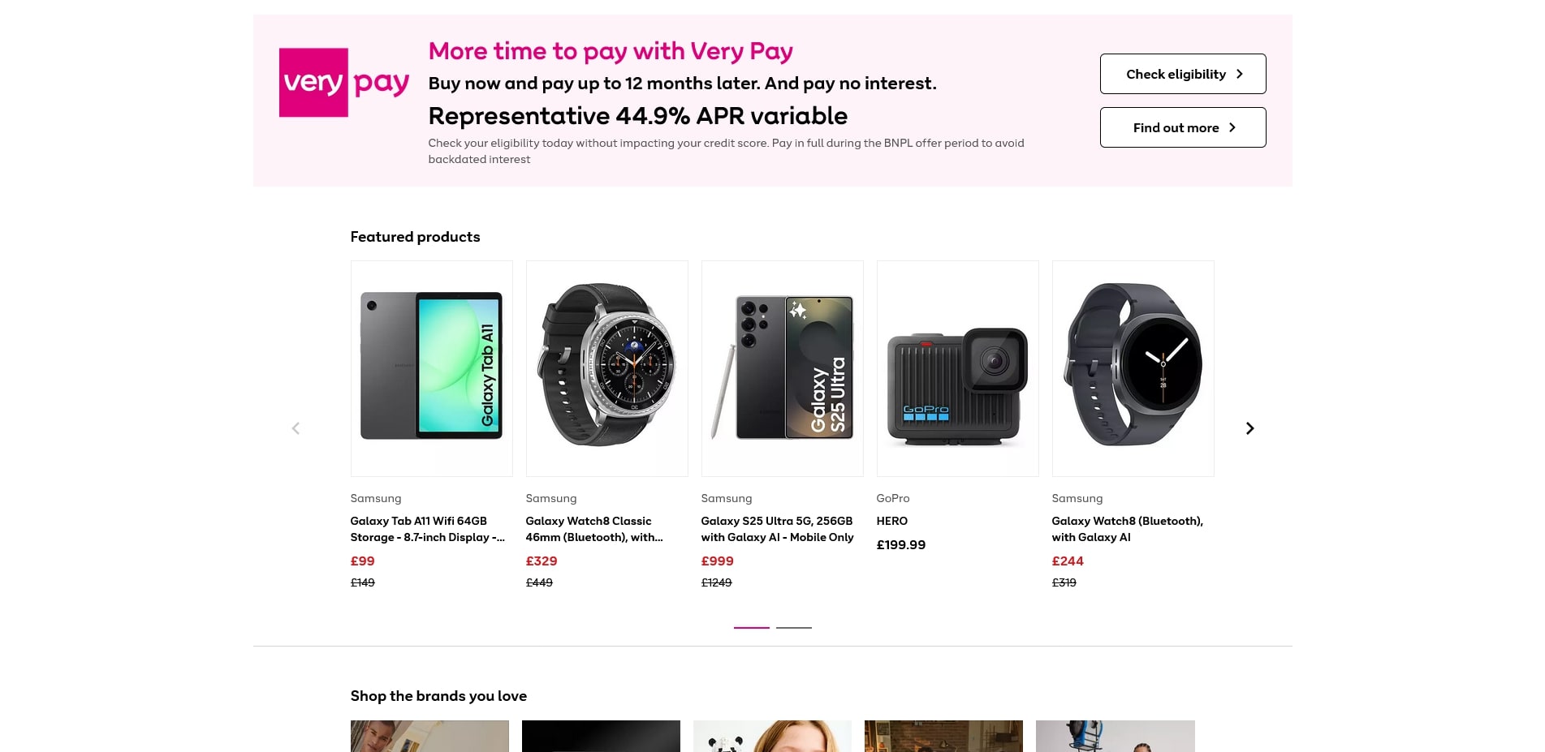This screenshot has height=752, width=1545.
Task: Click the Check eligibility button
Action: point(1182,74)
